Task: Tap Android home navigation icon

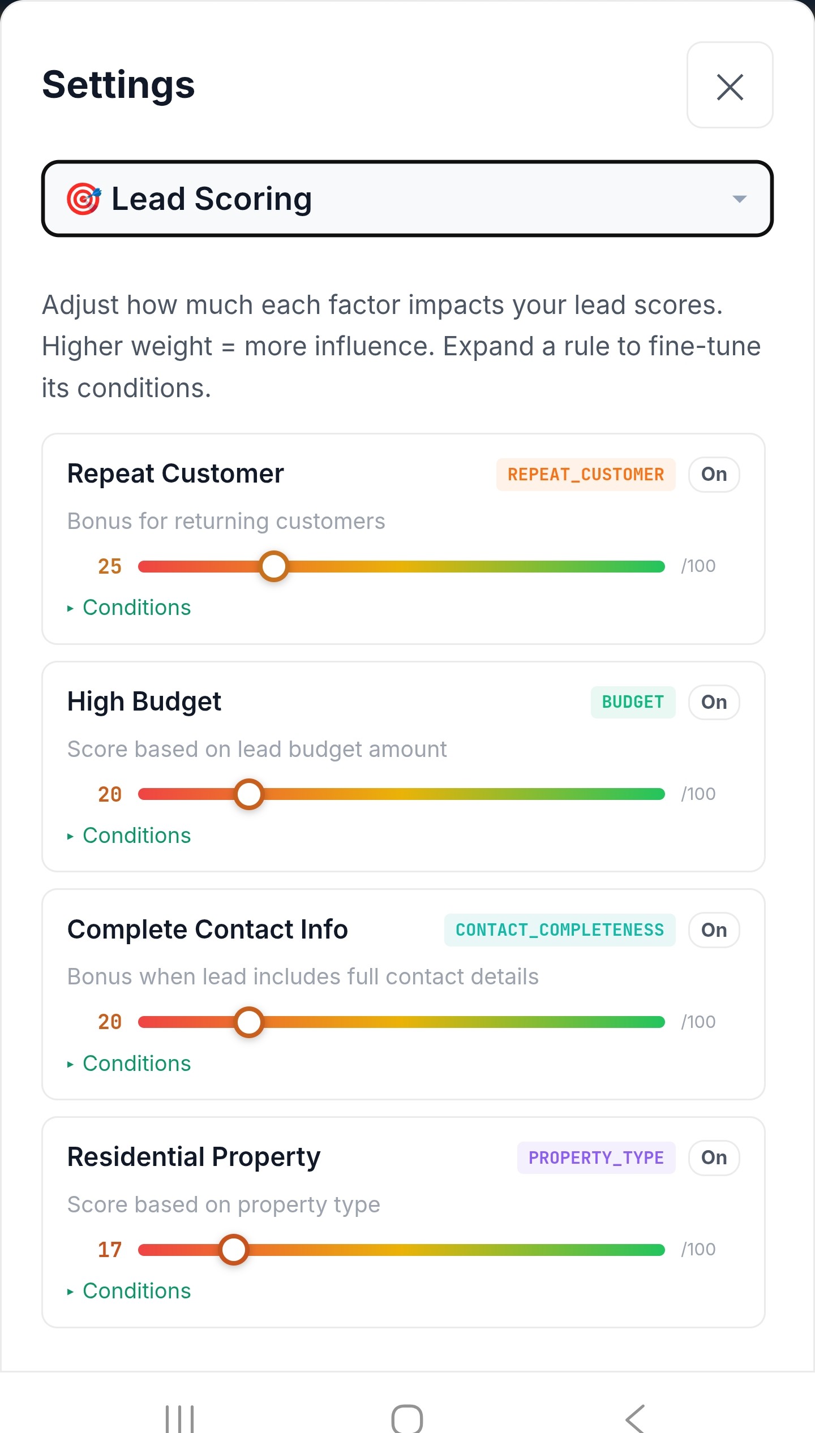Action: click(x=407, y=1418)
